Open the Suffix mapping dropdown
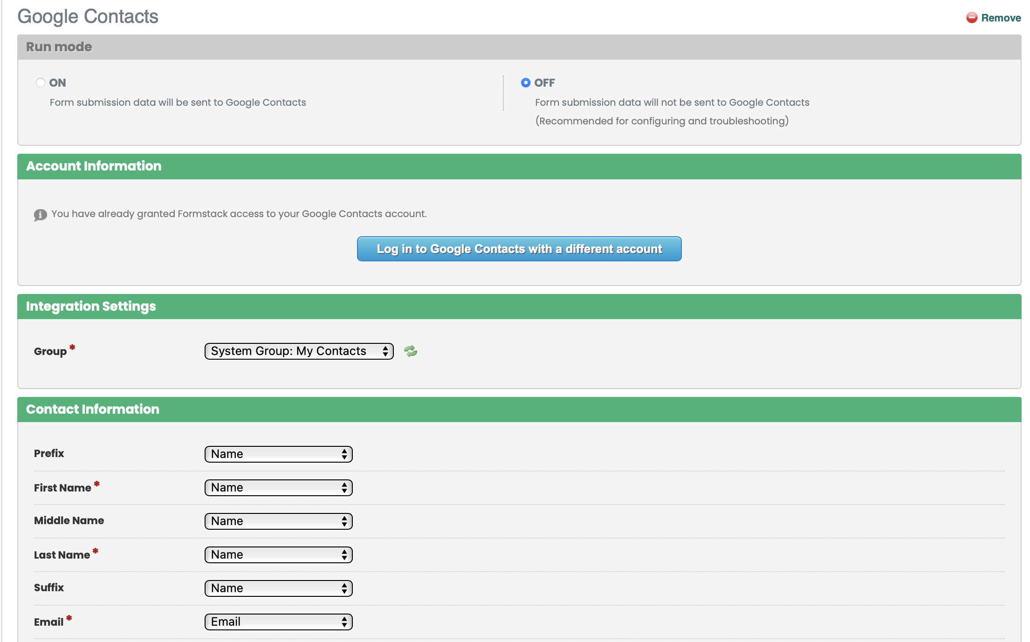Image resolution: width=1030 pixels, height=642 pixels. pos(278,588)
